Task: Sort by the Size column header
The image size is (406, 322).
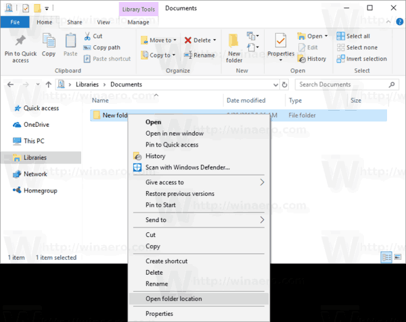Action: (x=367, y=101)
